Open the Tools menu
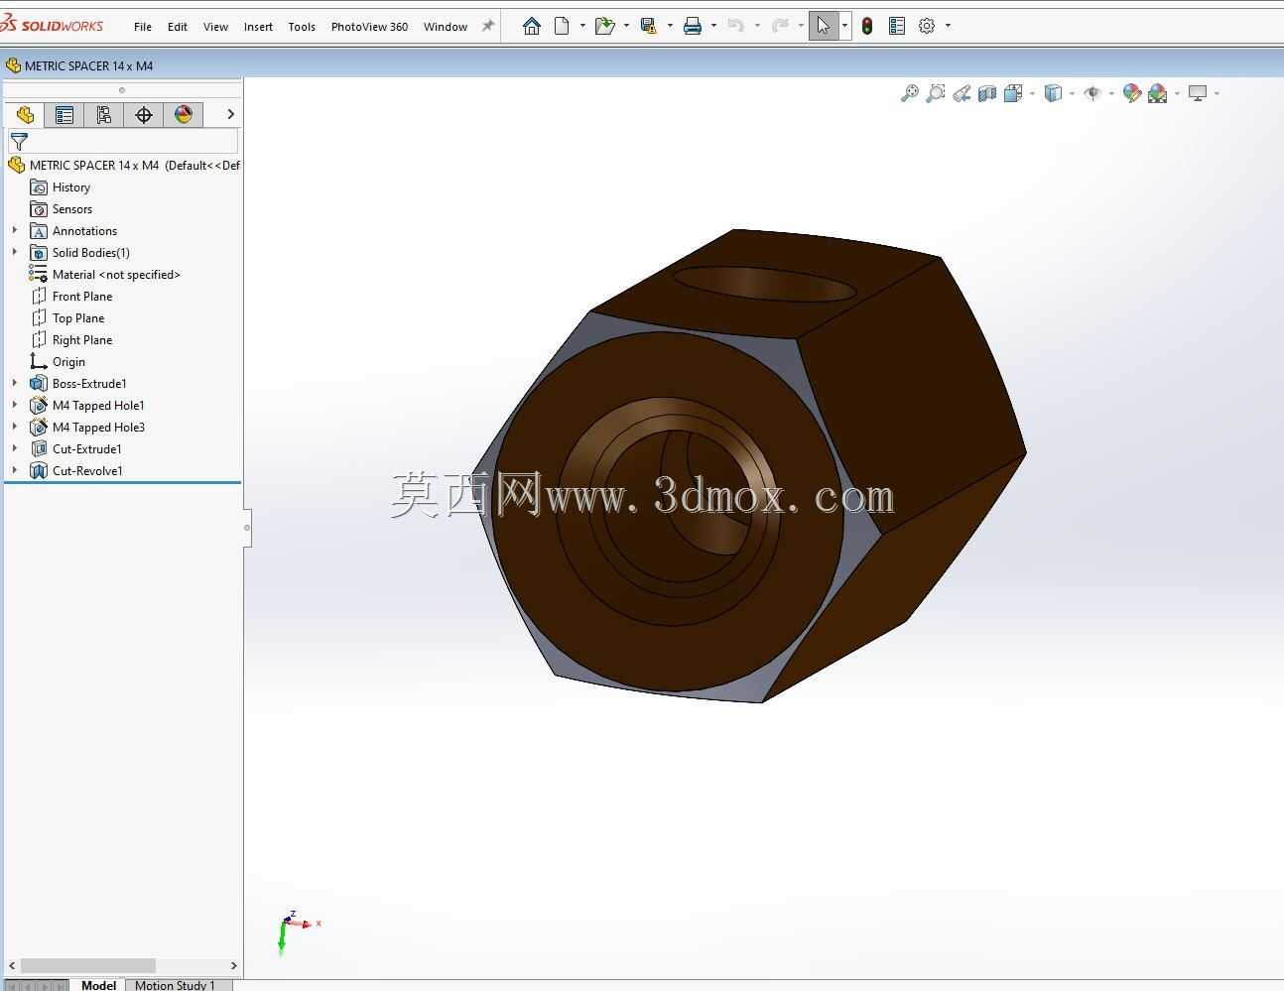Screen dimensions: 1284x991 (x=302, y=27)
